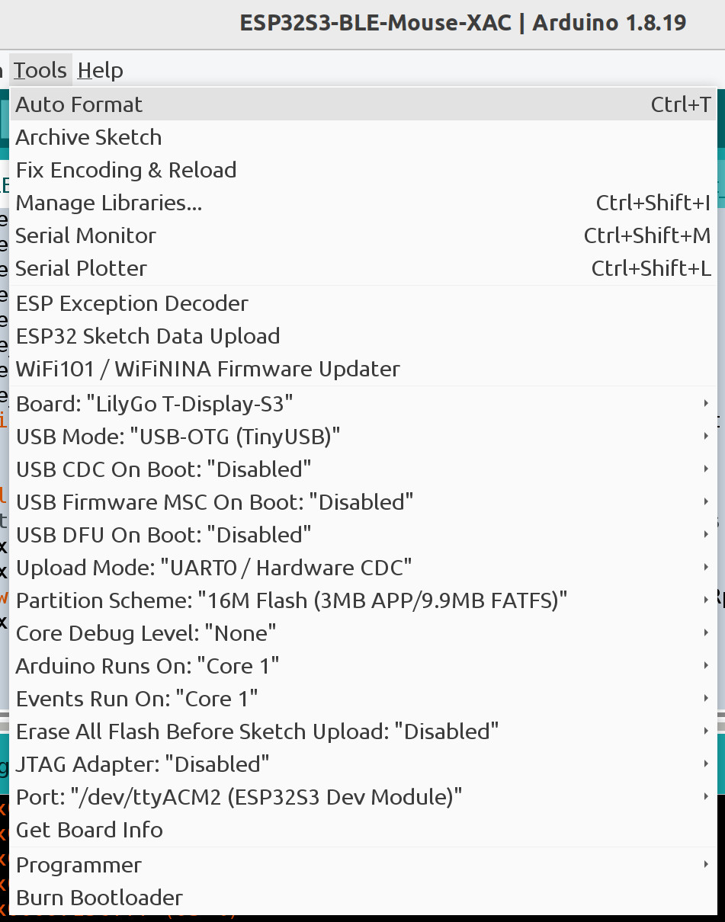The height and width of the screenshot is (922, 725).
Task: Expand the Partition Scheme submenu
Action: pyautogui.click(x=363, y=600)
